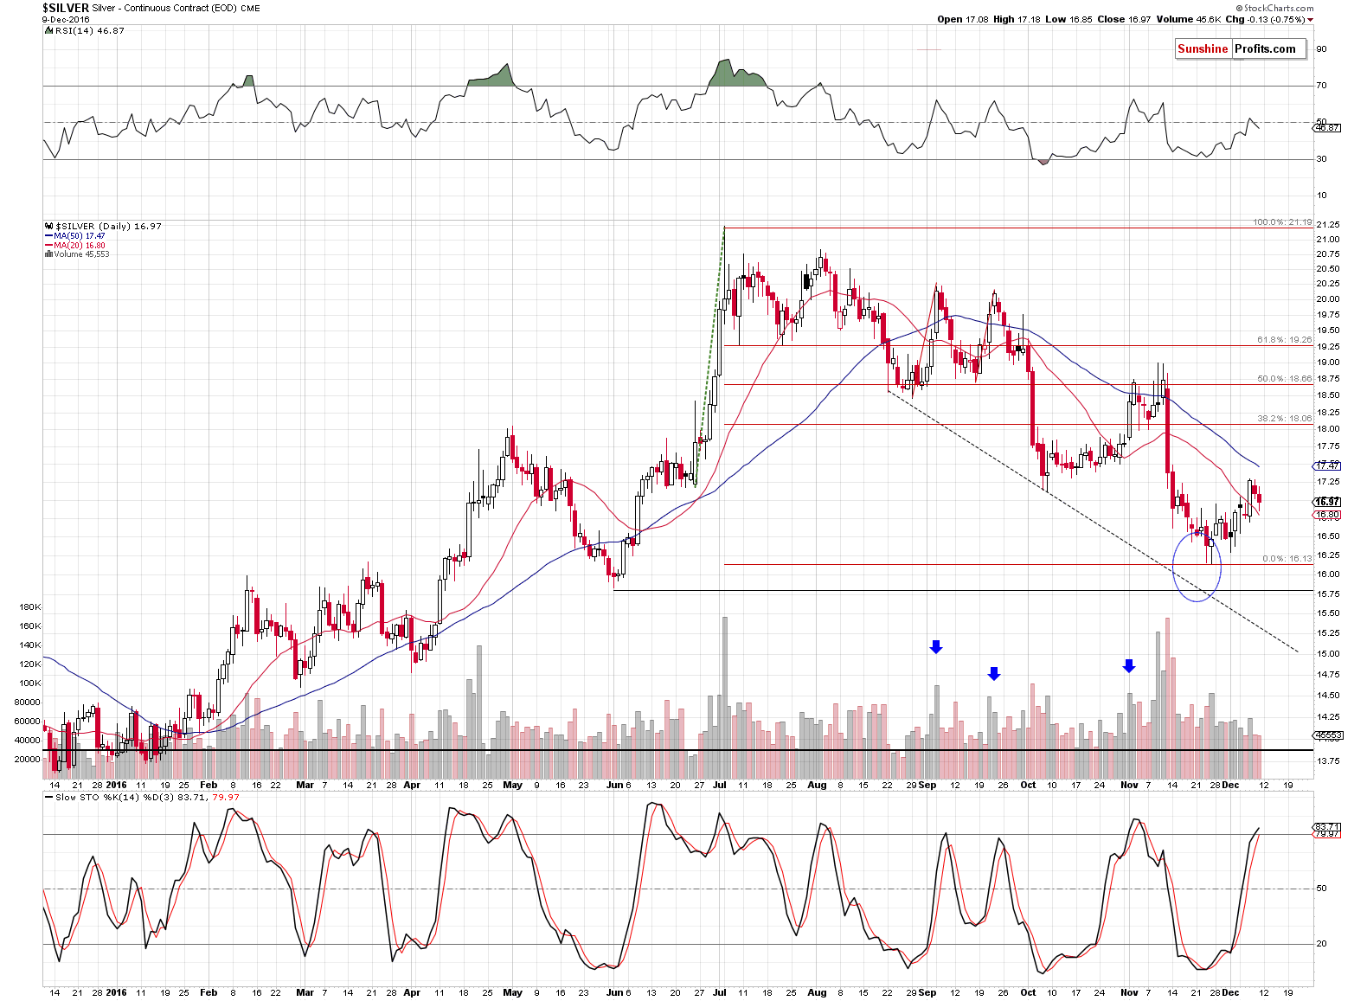The image size is (1354, 1001).
Task: Click the blue MA(50) legend line marker
Action: [48, 235]
